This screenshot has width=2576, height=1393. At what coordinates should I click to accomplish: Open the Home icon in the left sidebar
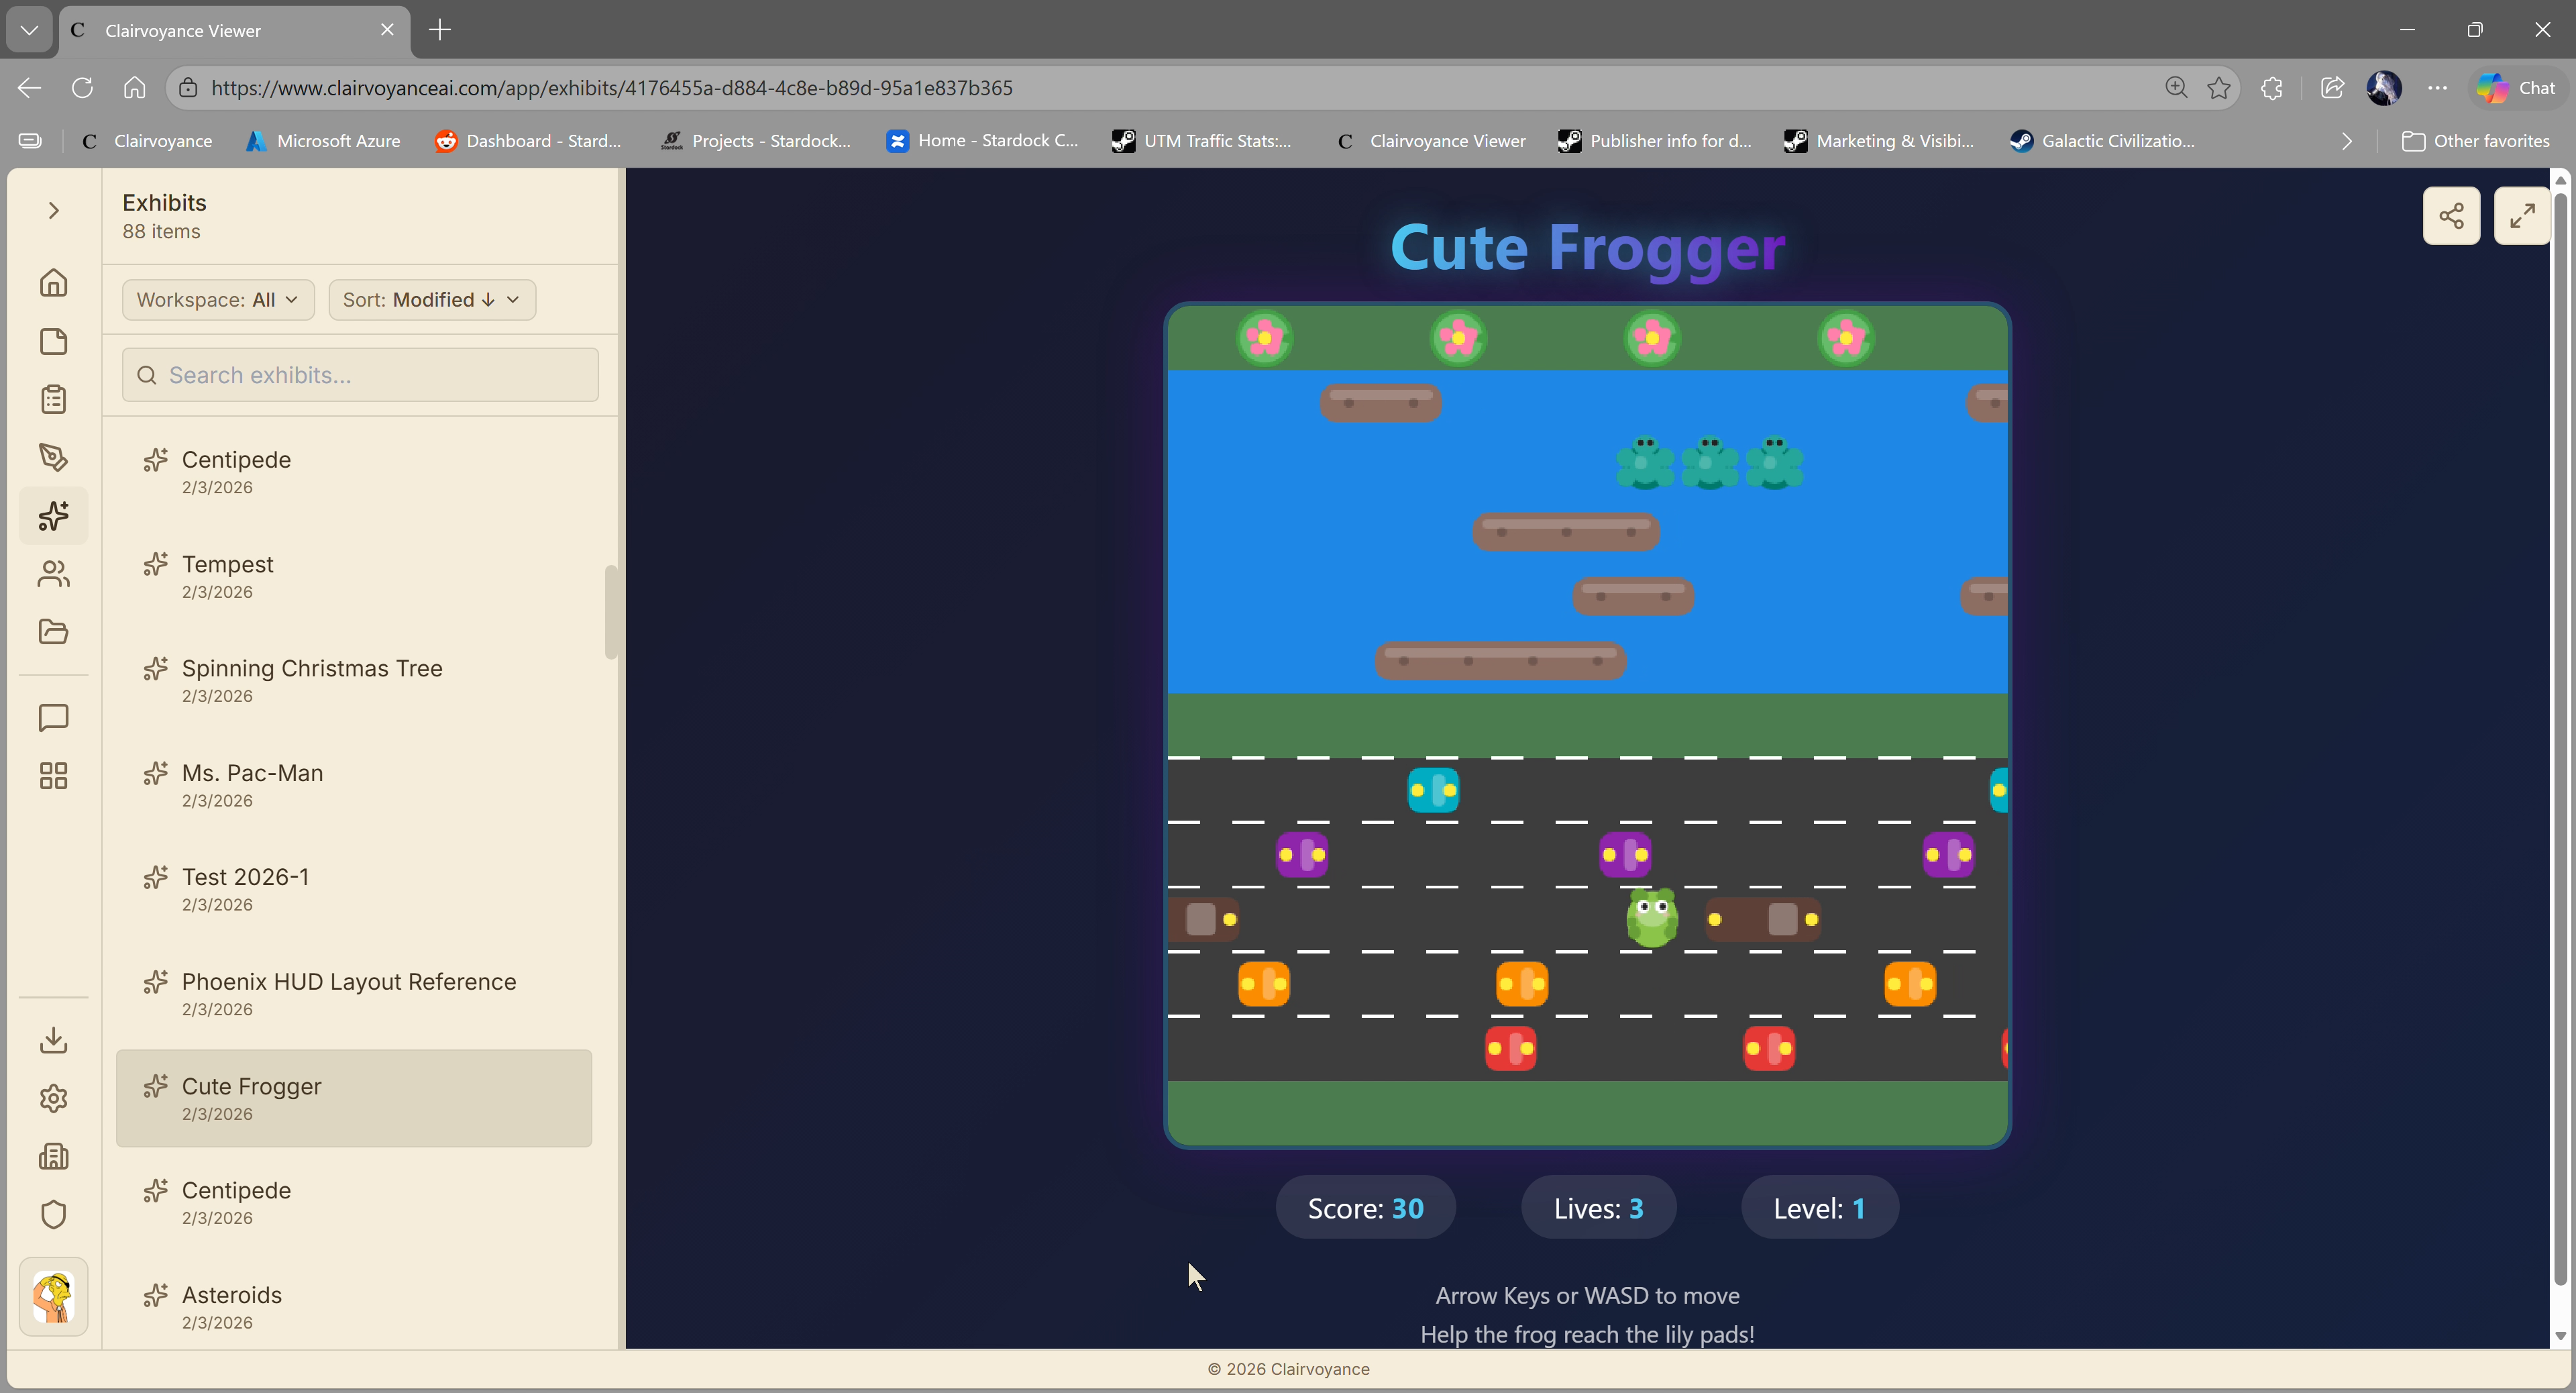(x=53, y=283)
